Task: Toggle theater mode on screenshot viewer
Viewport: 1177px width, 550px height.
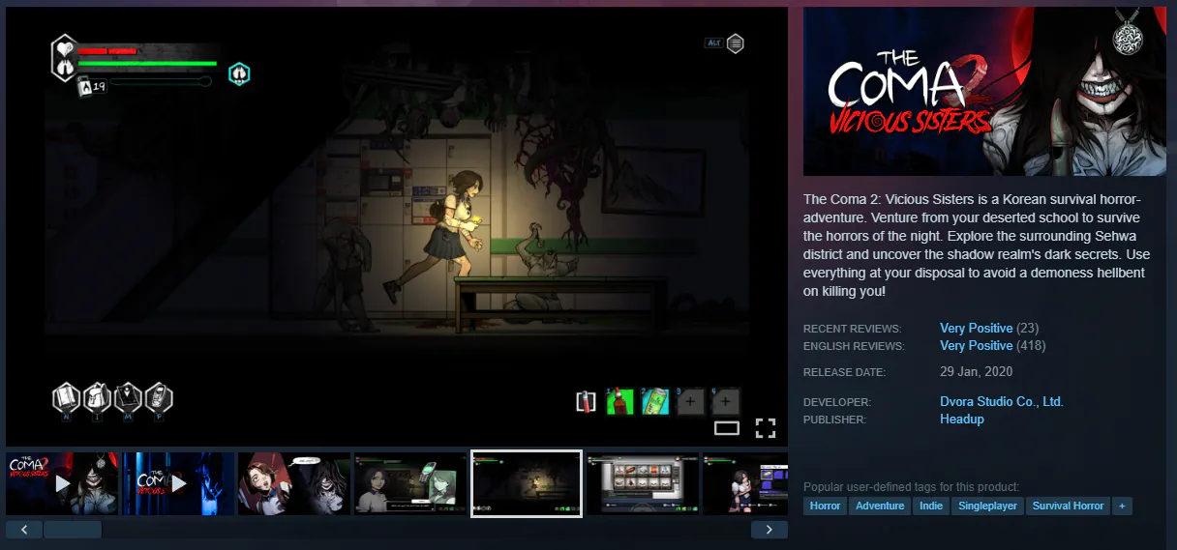Action: [x=727, y=427]
